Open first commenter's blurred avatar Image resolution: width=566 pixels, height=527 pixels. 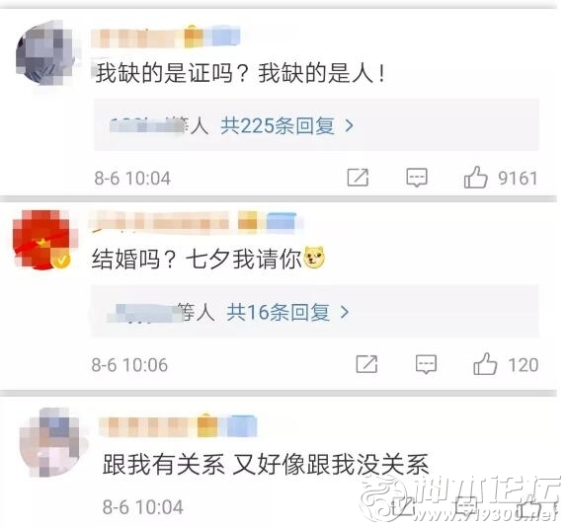[x=45, y=54]
